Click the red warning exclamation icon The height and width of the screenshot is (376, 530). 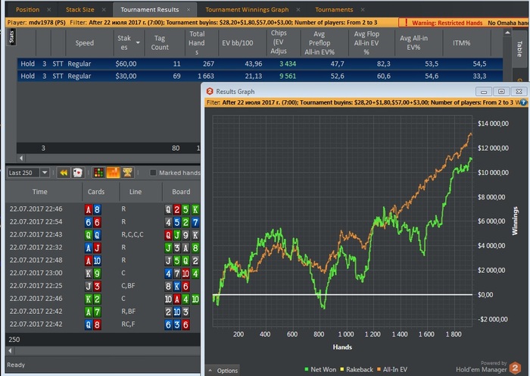pyautogui.click(x=406, y=23)
